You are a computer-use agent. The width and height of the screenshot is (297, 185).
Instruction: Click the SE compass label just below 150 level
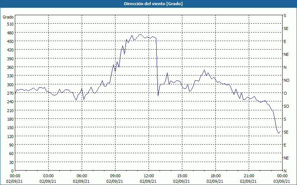tap(286, 132)
